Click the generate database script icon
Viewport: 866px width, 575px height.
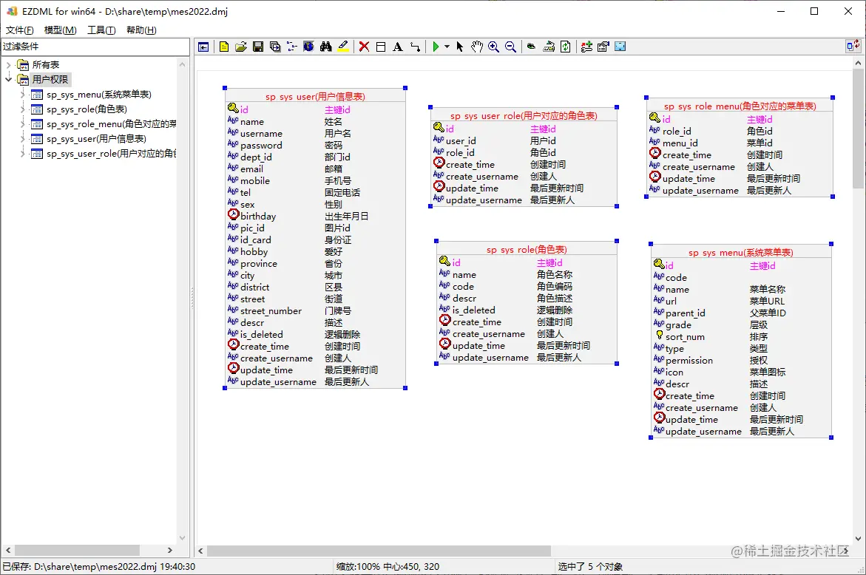coord(549,47)
